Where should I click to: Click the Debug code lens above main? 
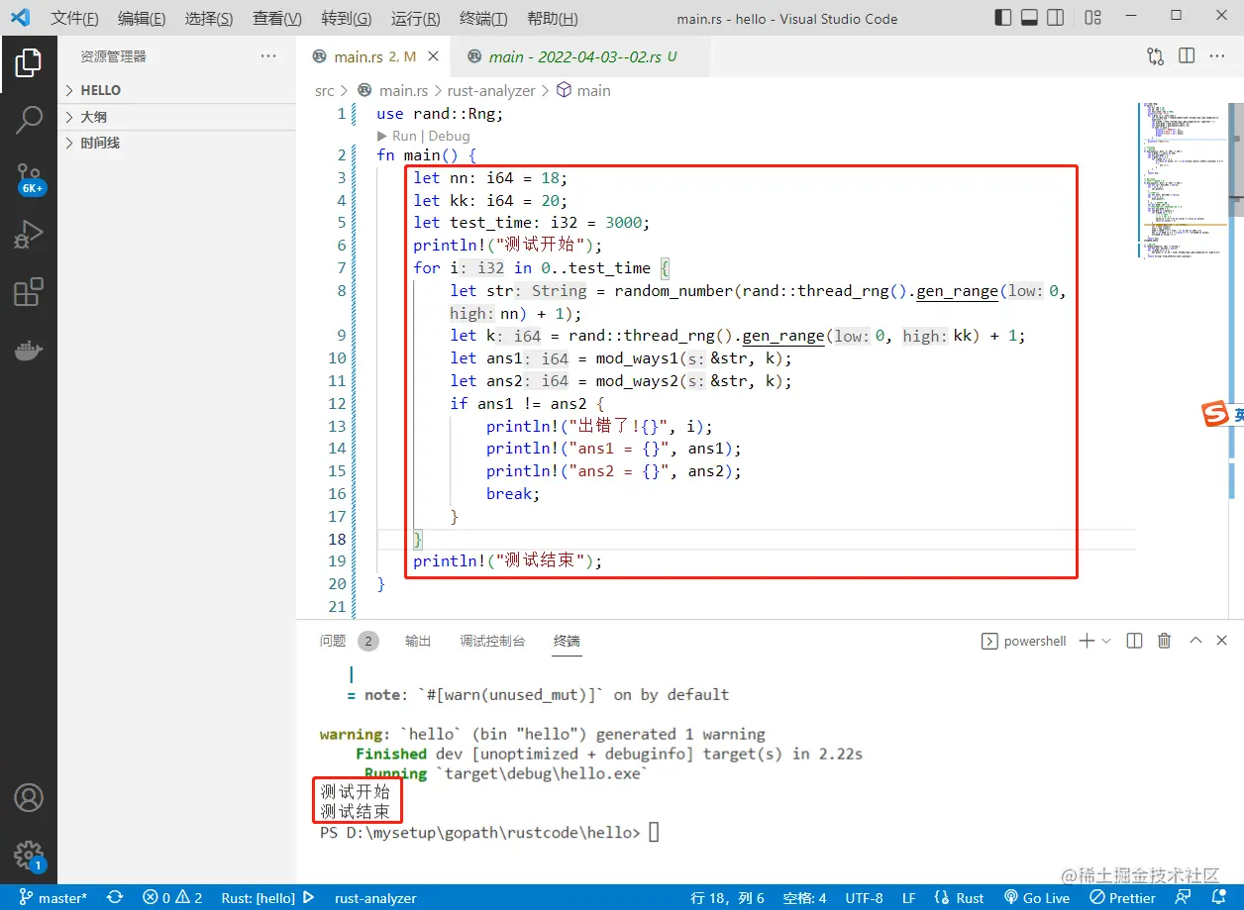[x=449, y=136]
